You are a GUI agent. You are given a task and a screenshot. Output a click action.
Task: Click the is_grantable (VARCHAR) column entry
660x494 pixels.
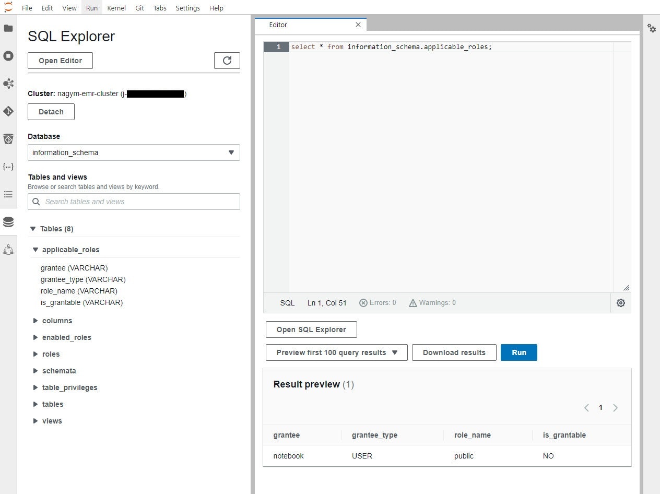pos(82,302)
